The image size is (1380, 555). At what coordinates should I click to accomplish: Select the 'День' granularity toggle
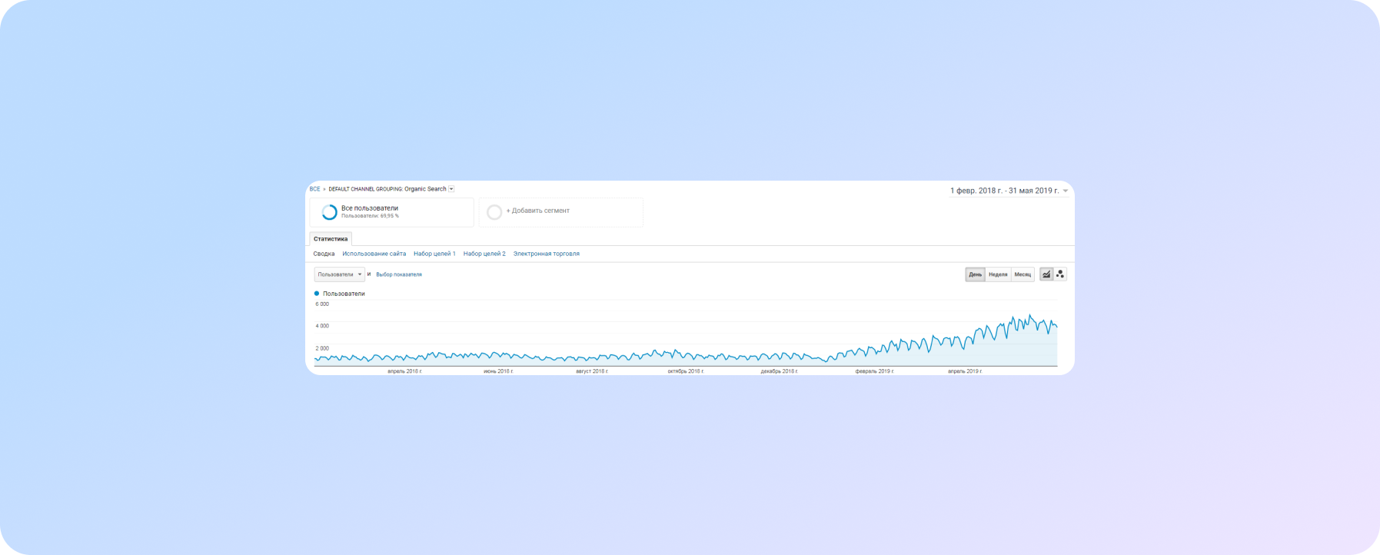(x=975, y=274)
